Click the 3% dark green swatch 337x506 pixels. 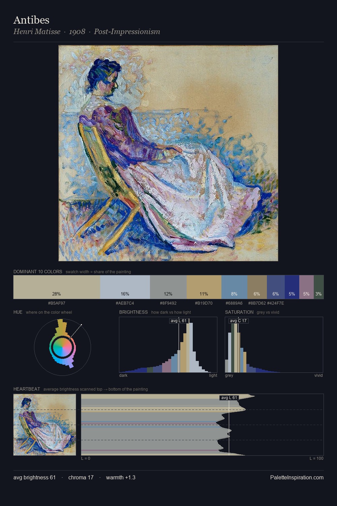(x=318, y=287)
